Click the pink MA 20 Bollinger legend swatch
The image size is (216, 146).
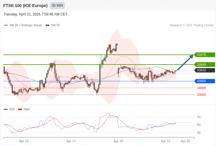coord(6,25)
